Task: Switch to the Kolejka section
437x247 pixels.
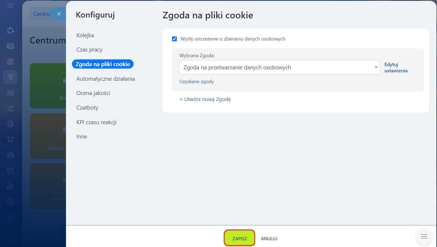Action: tap(85, 35)
